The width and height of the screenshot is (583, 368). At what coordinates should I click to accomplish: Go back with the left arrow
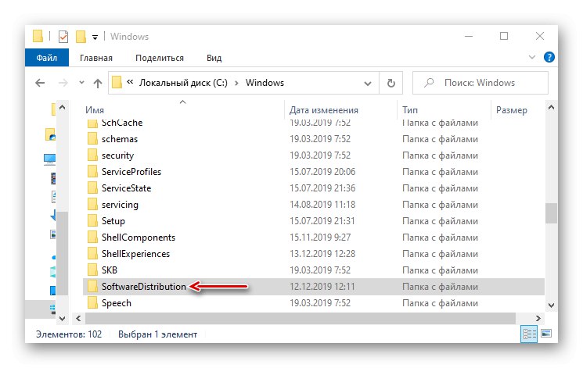[40, 83]
